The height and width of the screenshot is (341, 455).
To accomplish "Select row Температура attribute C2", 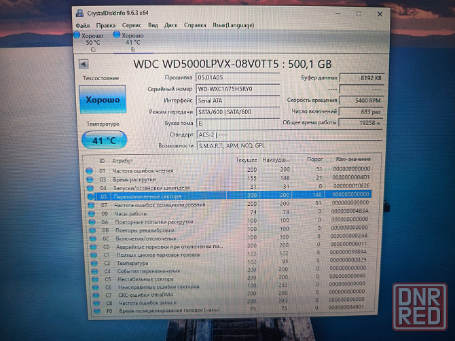I will coord(230,262).
